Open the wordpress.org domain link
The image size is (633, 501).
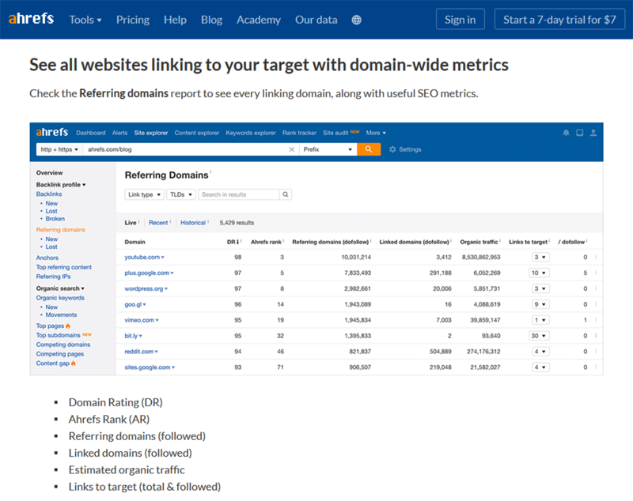(x=144, y=288)
